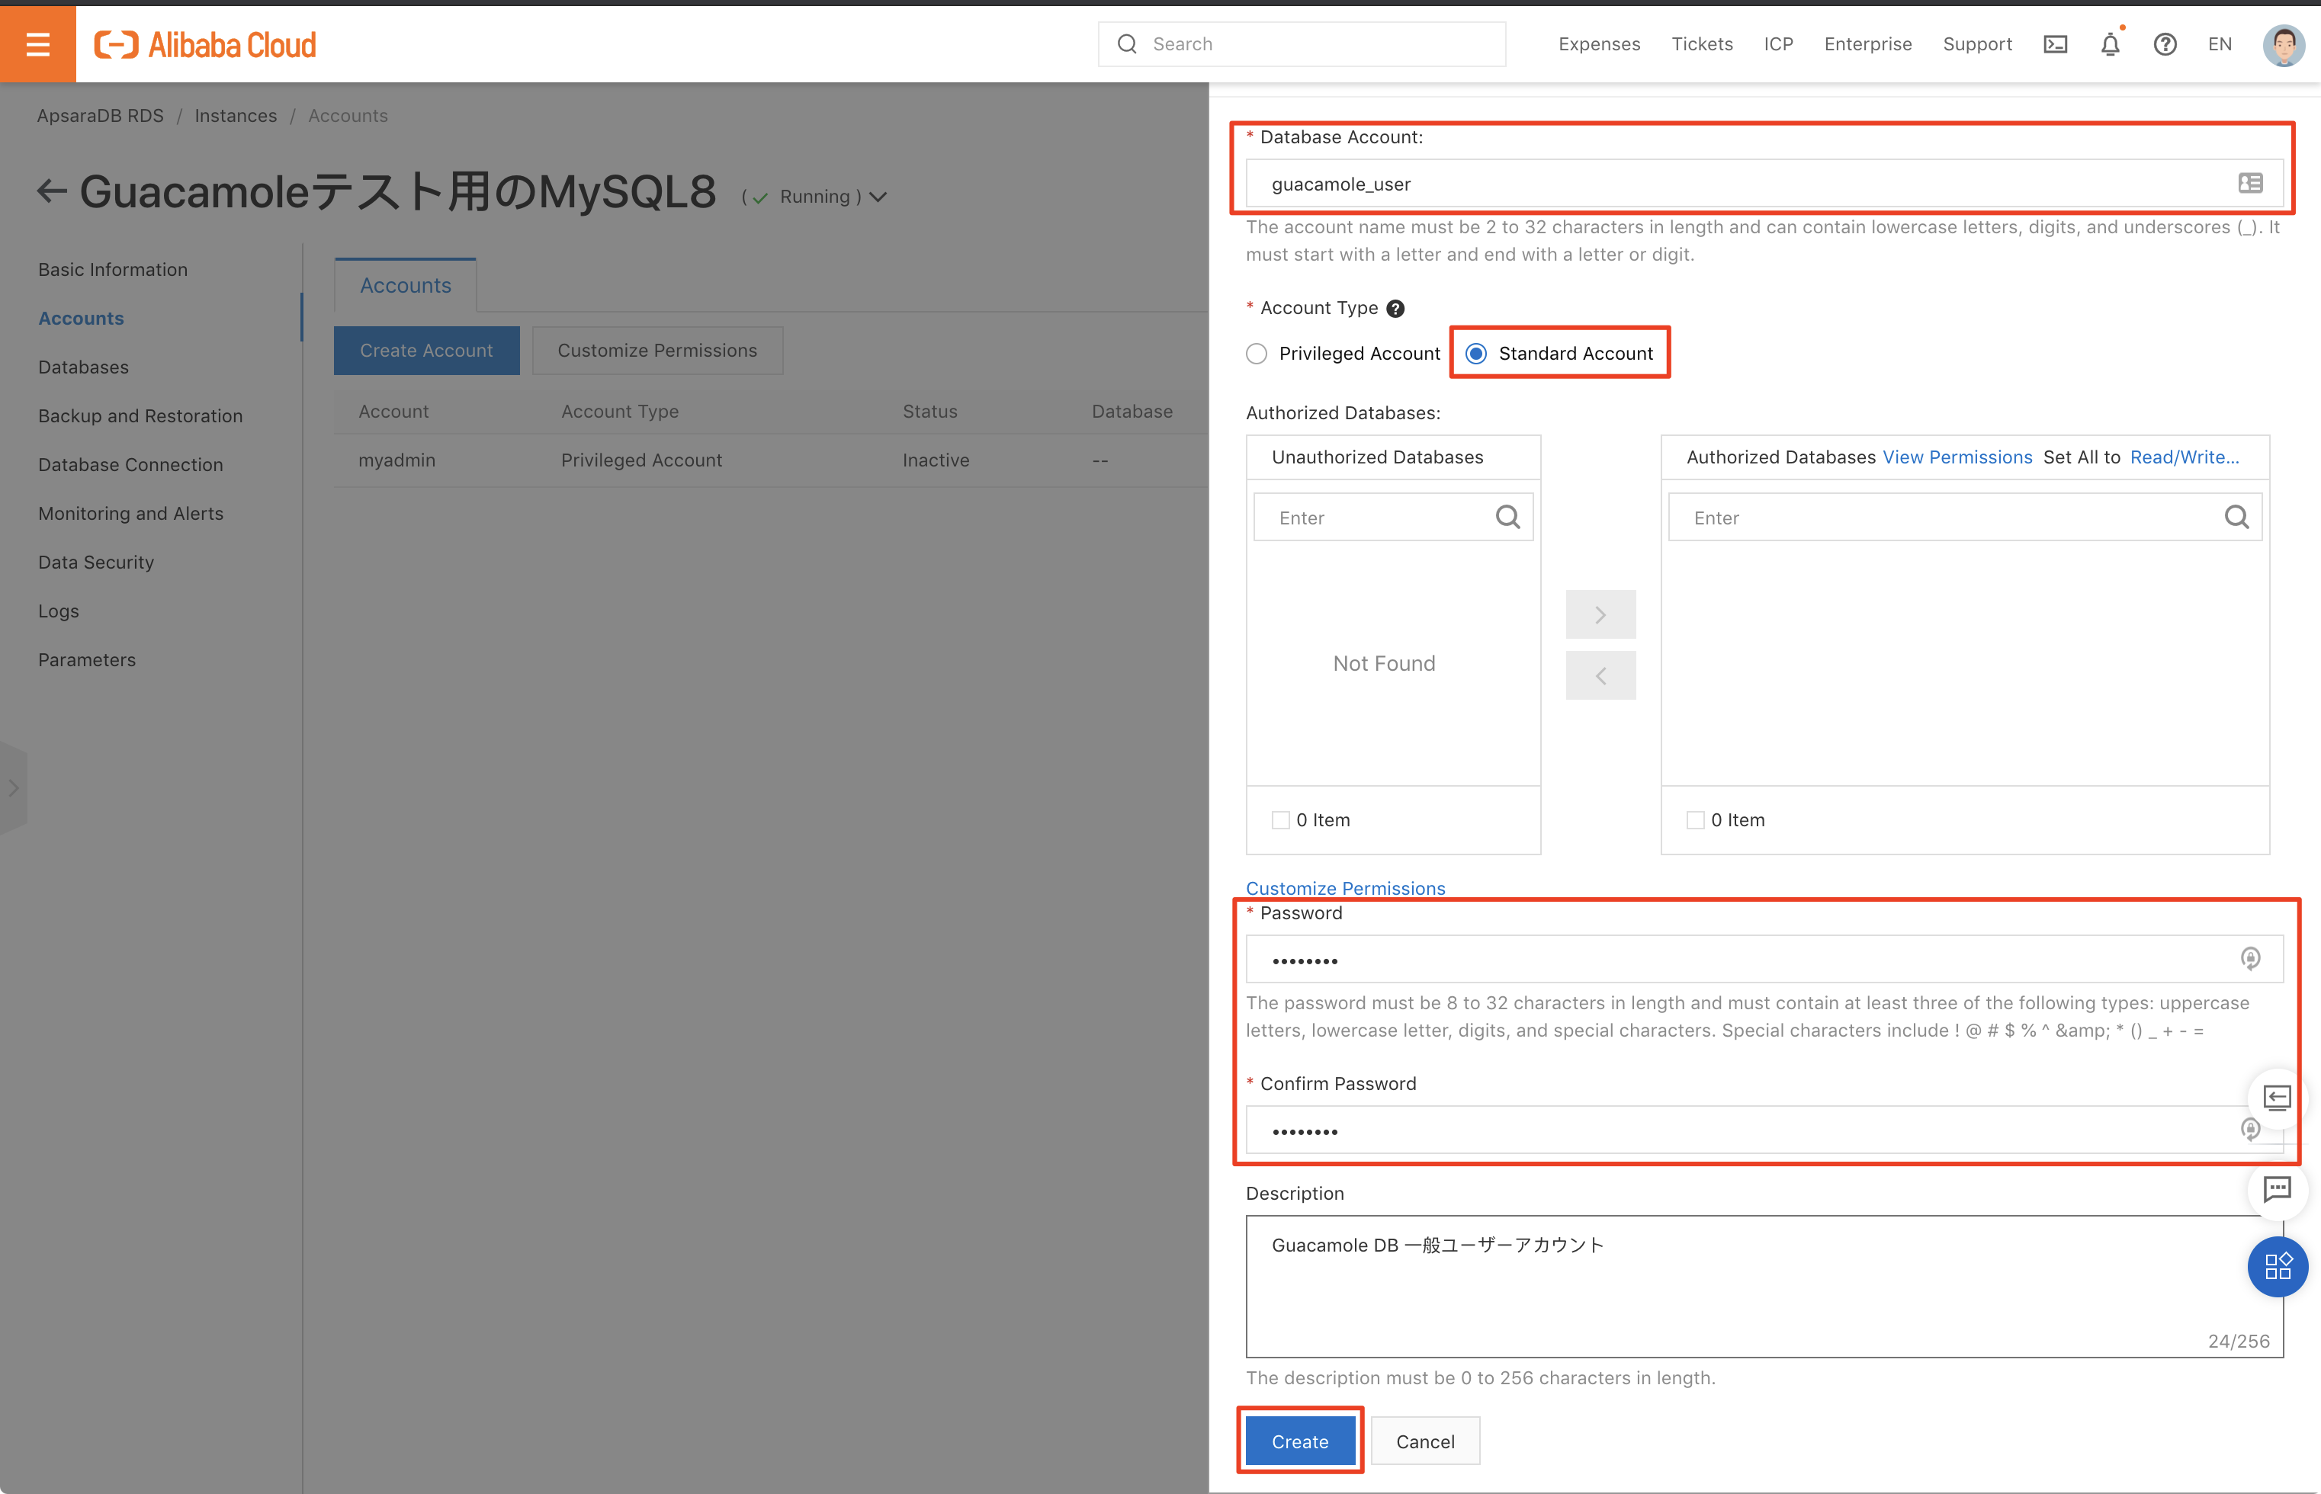2321x1494 pixels.
Task: Click the View Permissions link
Action: tap(1957, 457)
